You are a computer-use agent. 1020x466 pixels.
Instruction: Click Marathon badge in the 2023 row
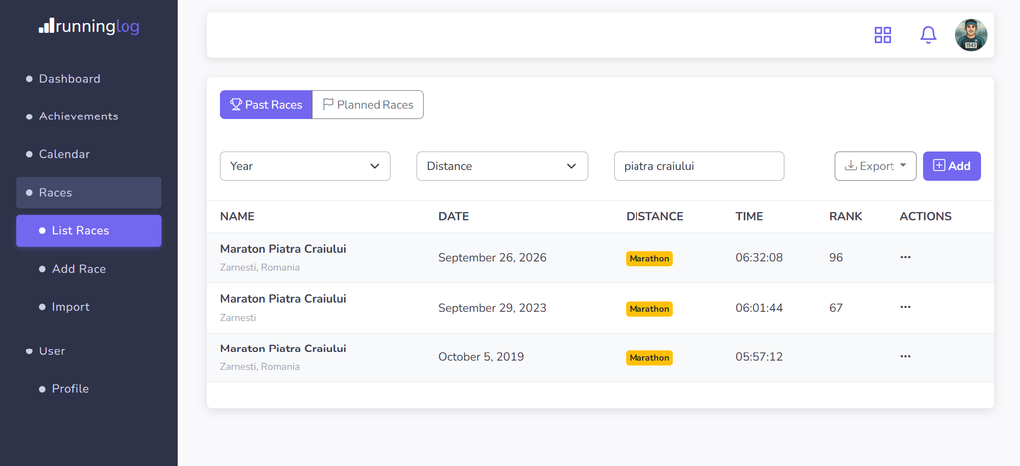pos(649,308)
